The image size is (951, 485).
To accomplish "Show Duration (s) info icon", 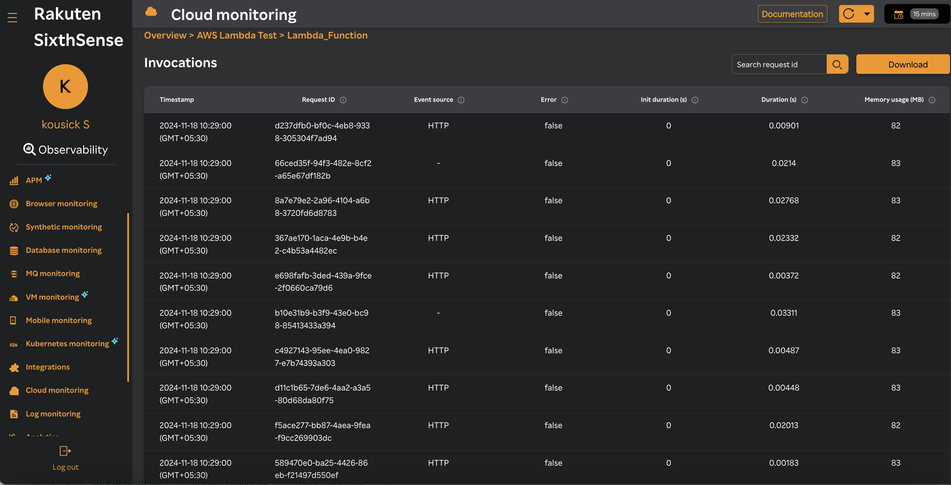I will (804, 100).
